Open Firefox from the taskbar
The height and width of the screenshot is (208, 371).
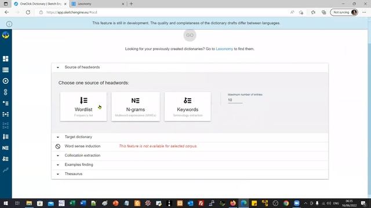pos(233,203)
